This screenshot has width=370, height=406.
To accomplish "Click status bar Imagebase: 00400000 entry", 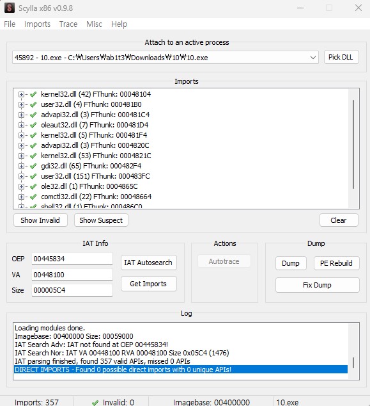I will [x=212, y=402].
